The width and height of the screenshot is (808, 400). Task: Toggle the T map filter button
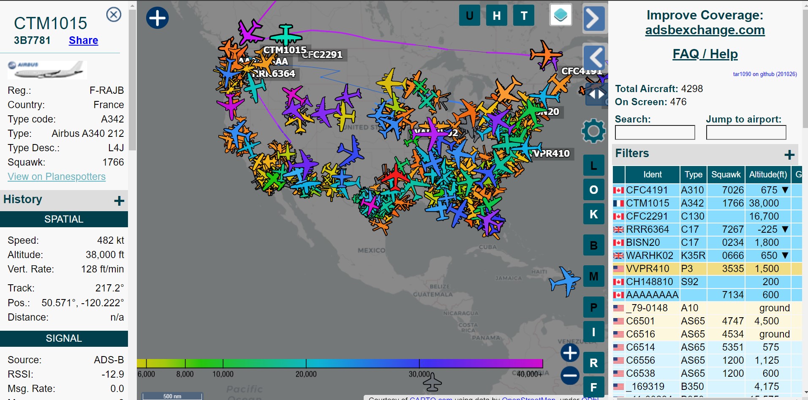[524, 16]
